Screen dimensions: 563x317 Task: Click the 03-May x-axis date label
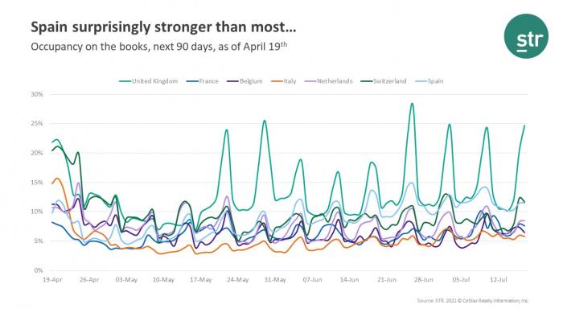[x=126, y=280]
